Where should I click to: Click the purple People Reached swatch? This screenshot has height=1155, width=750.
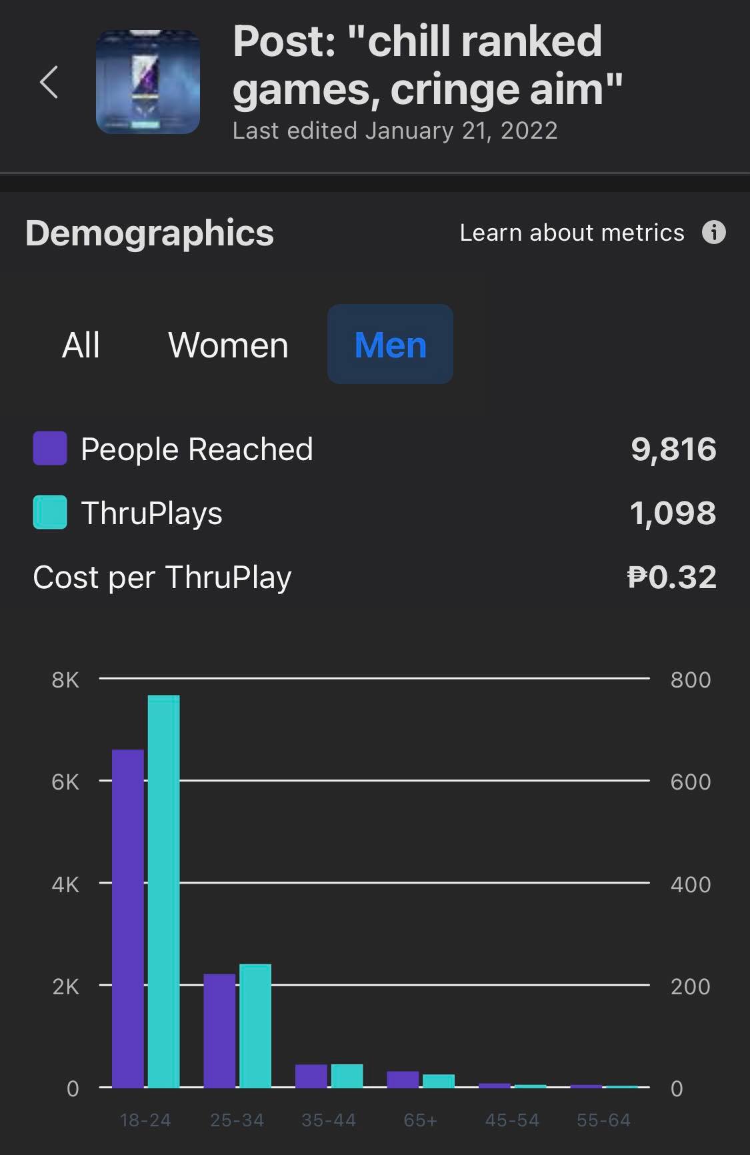[50, 448]
